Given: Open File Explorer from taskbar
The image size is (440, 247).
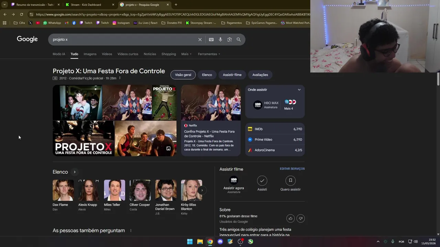Looking at the screenshot, I should pyautogui.click(x=200, y=242).
